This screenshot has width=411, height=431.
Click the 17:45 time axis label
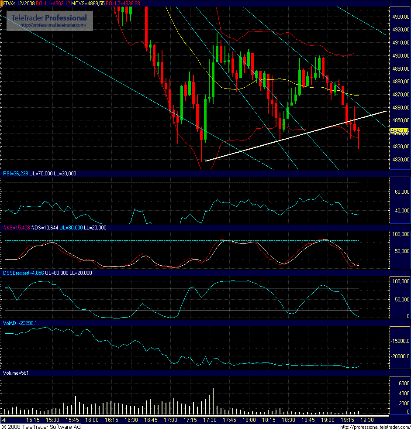(230, 420)
